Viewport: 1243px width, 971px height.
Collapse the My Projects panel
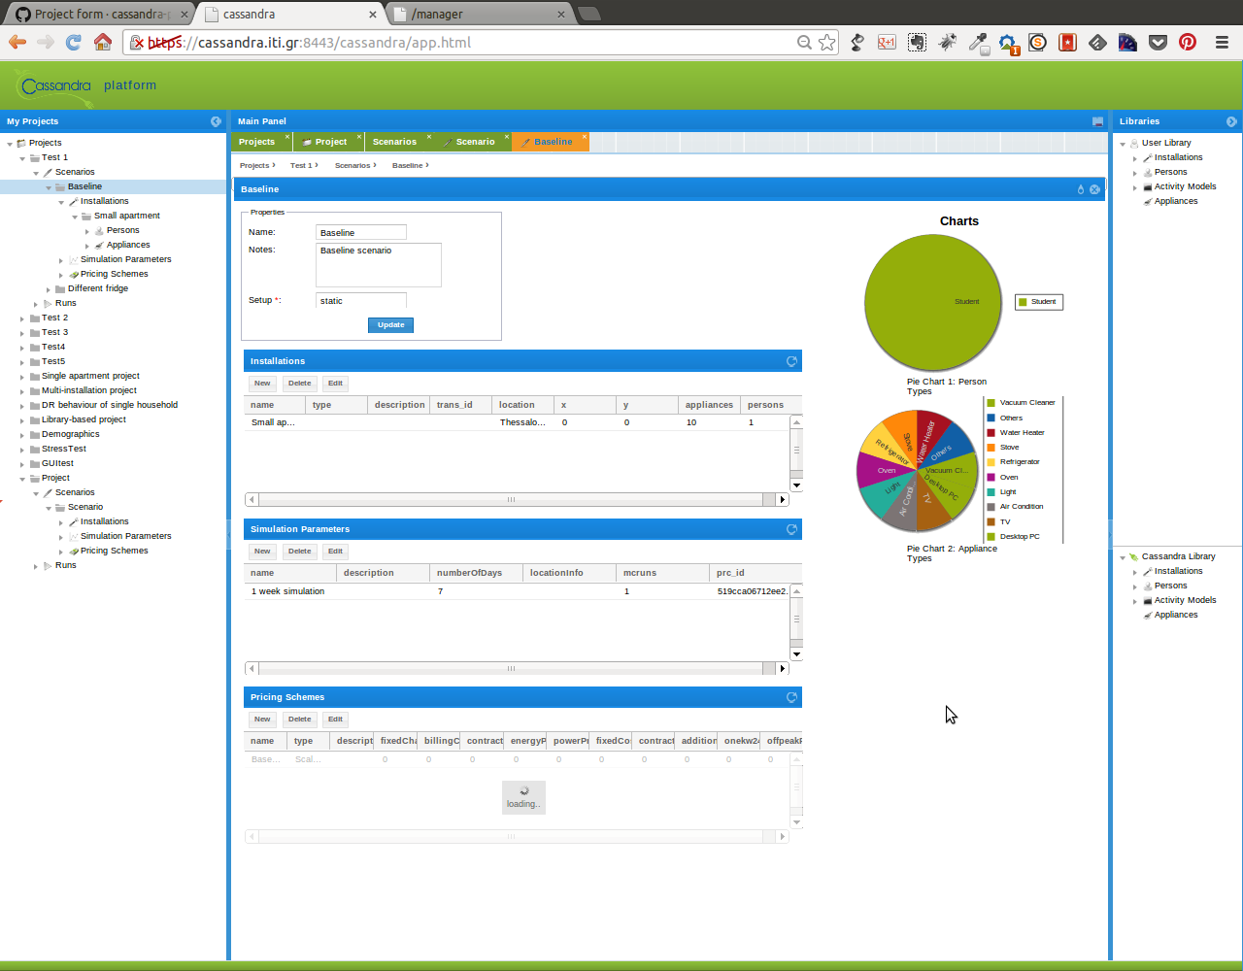tap(216, 121)
